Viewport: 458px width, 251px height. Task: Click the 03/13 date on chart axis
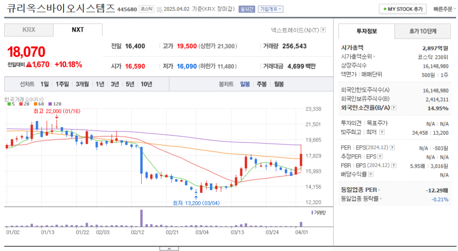(237, 232)
